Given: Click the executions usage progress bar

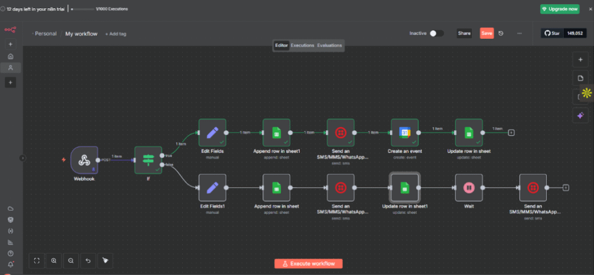Looking at the screenshot, I should tap(82, 9).
